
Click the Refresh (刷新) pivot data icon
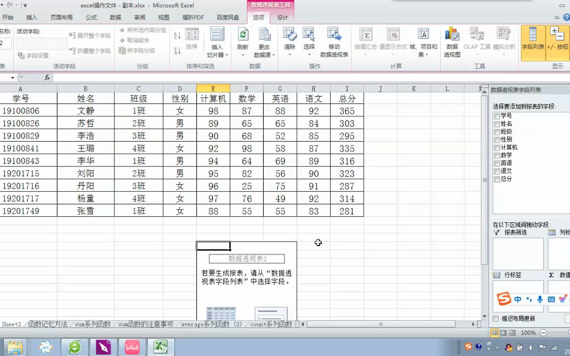242,36
